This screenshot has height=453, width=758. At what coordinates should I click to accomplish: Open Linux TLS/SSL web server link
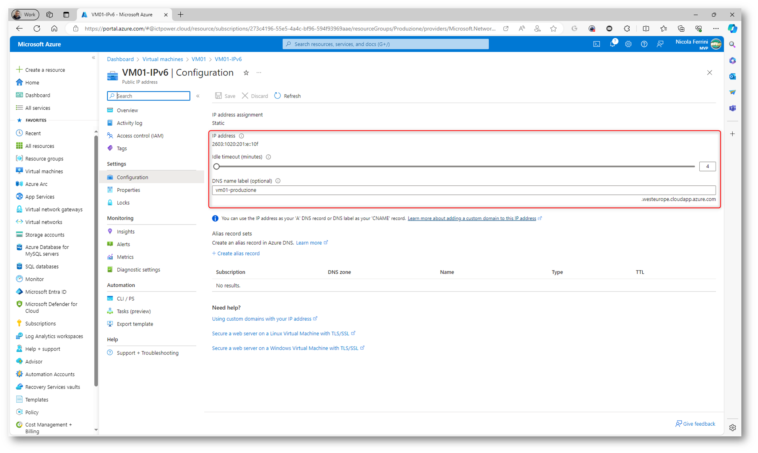click(283, 333)
